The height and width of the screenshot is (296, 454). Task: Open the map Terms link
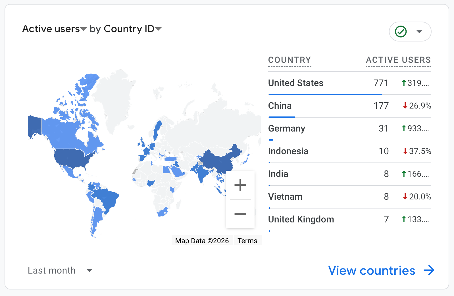tap(247, 241)
